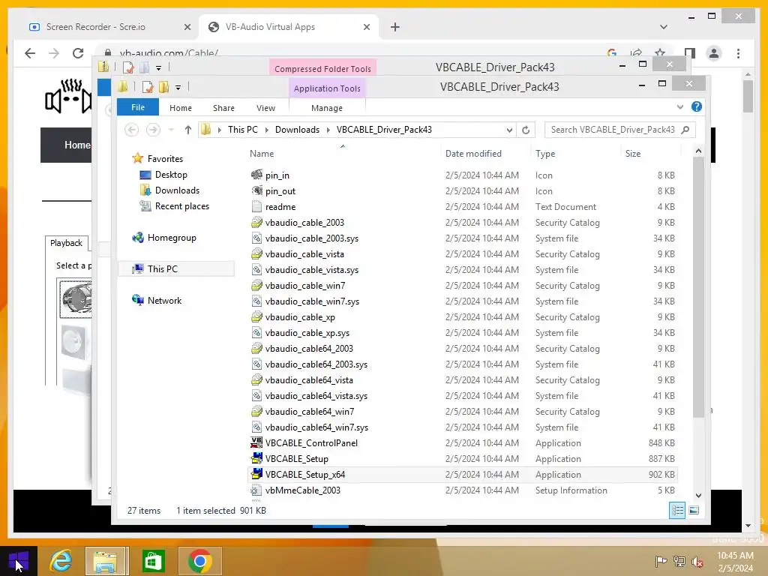Select the VBCABLE_ControlPanel application icon
The image size is (768, 576).
pyautogui.click(x=256, y=442)
